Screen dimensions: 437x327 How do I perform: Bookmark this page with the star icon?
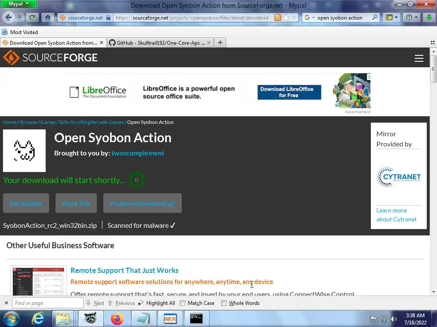coord(286,17)
